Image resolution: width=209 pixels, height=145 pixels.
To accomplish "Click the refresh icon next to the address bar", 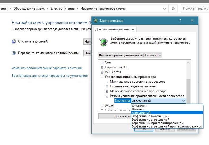I will click(173, 8).
